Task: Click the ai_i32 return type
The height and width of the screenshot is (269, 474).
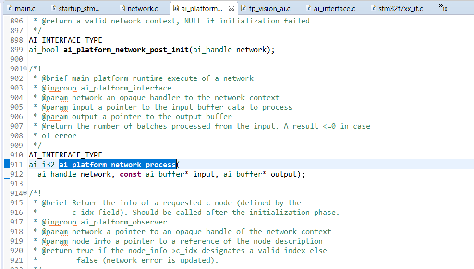Action: click(x=42, y=165)
